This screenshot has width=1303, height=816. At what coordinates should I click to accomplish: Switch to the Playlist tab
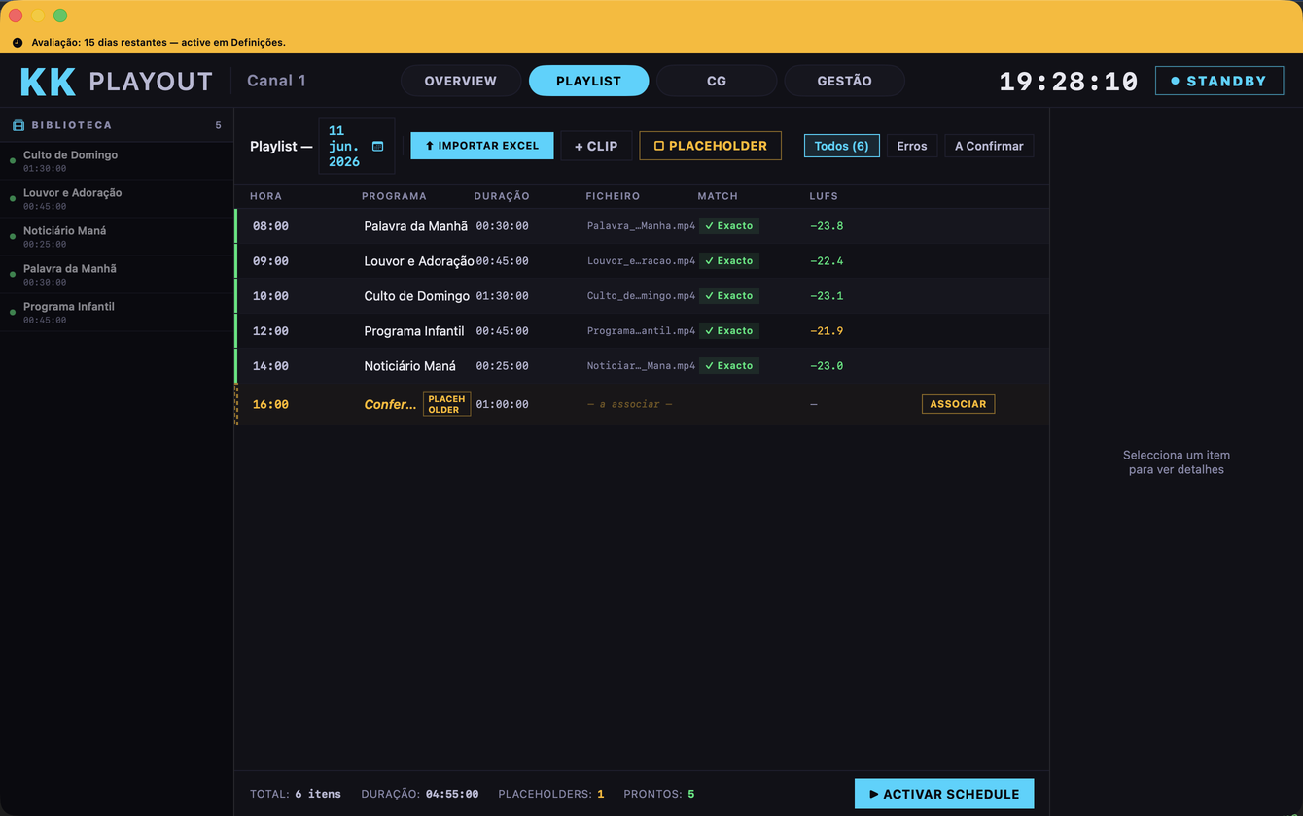(x=588, y=81)
